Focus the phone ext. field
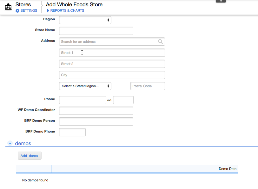 [123, 100]
